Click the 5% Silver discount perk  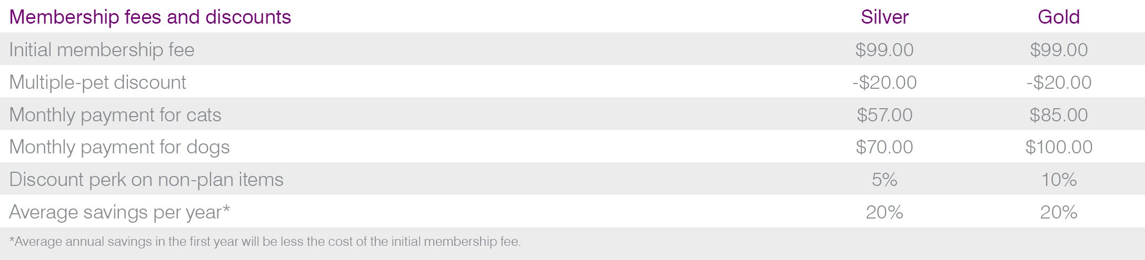[x=884, y=180]
